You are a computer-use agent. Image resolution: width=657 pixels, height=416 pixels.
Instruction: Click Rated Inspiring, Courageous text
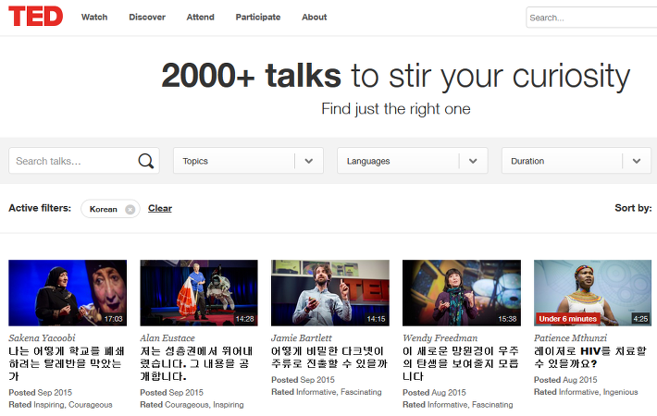(x=60, y=405)
